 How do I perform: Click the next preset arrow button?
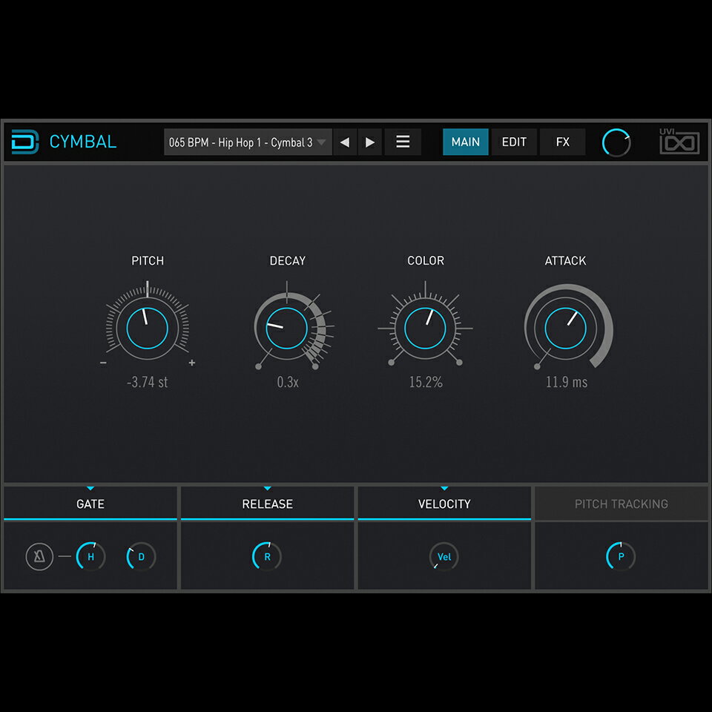pyautogui.click(x=370, y=142)
